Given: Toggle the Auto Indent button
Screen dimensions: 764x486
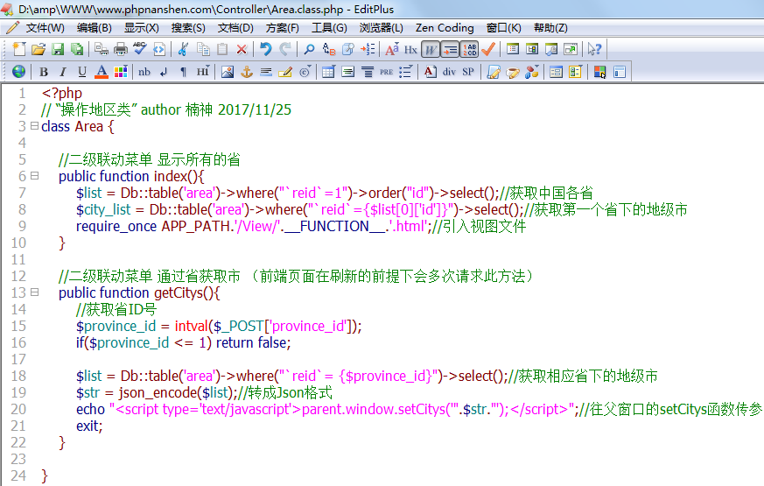Looking at the screenshot, I should [450, 49].
